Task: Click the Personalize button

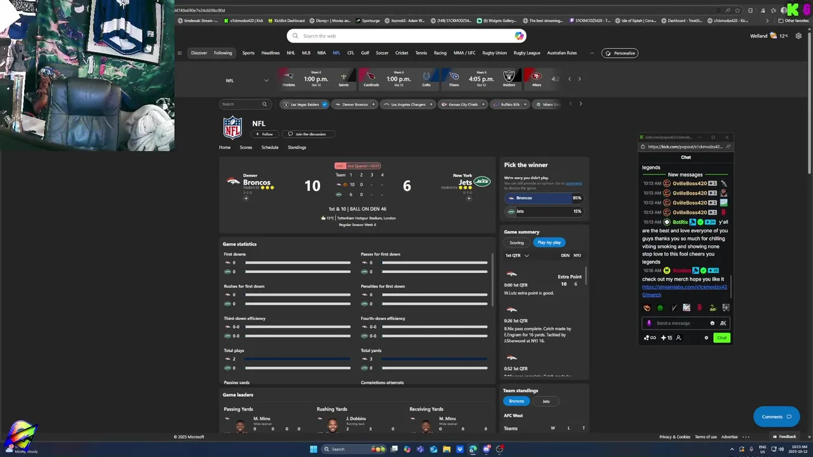Action: click(620, 53)
